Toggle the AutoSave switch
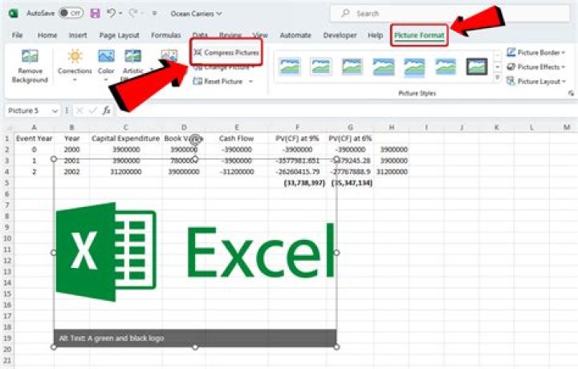 pos(71,14)
